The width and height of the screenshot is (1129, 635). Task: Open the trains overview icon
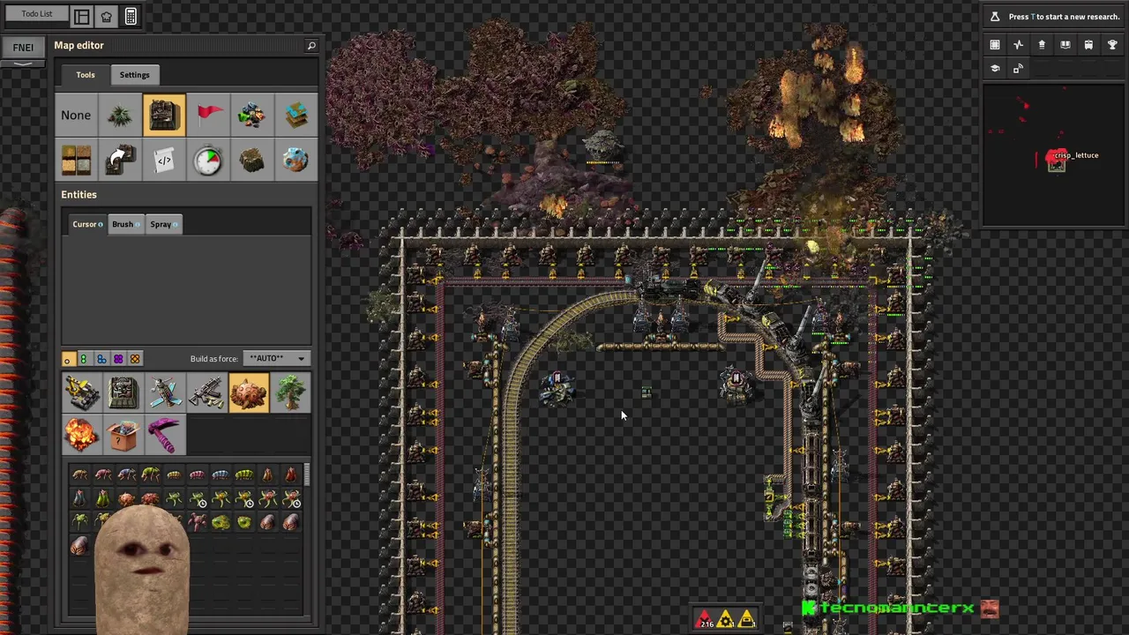(1088, 45)
